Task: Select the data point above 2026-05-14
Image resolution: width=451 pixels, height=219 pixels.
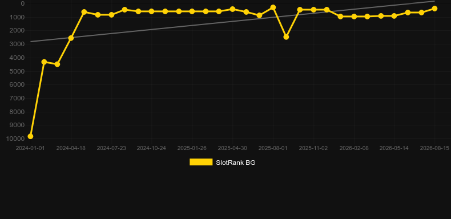Action: pyautogui.click(x=394, y=16)
